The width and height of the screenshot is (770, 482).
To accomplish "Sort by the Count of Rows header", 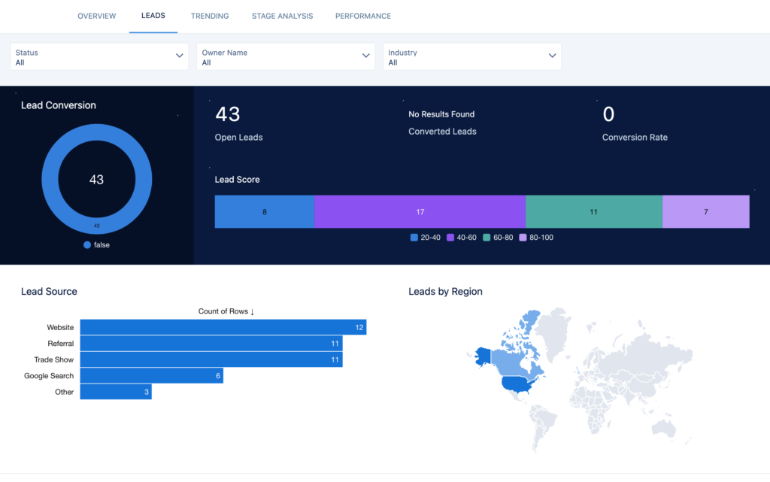I will [226, 311].
